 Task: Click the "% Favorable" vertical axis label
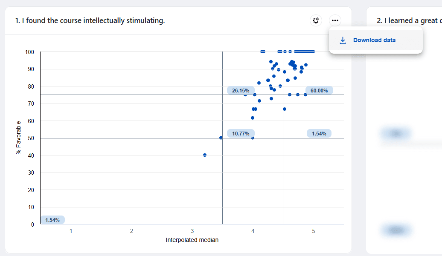point(18,137)
